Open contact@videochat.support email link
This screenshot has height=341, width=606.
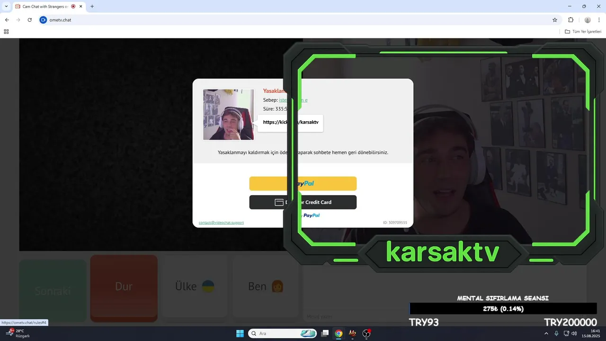click(221, 223)
